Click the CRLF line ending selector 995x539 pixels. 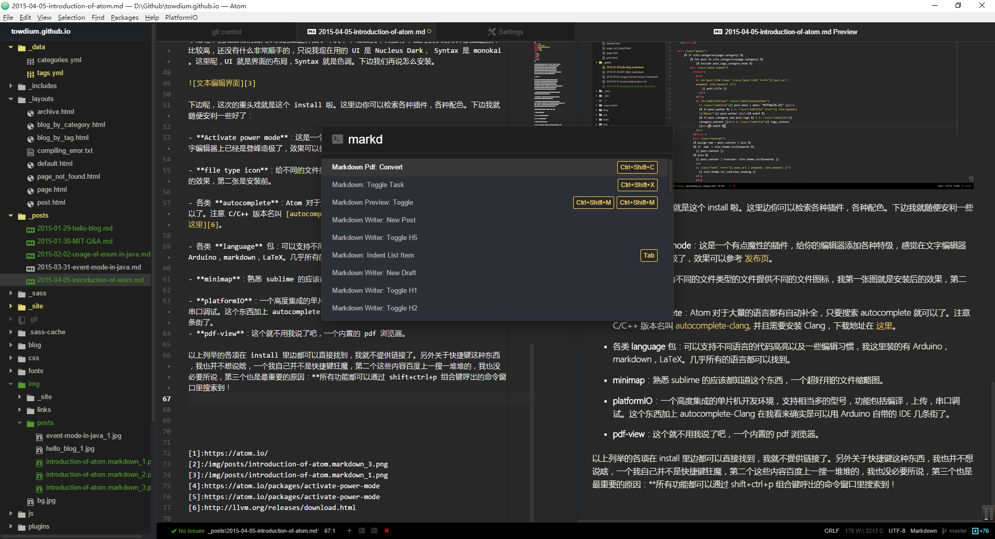[832, 531]
